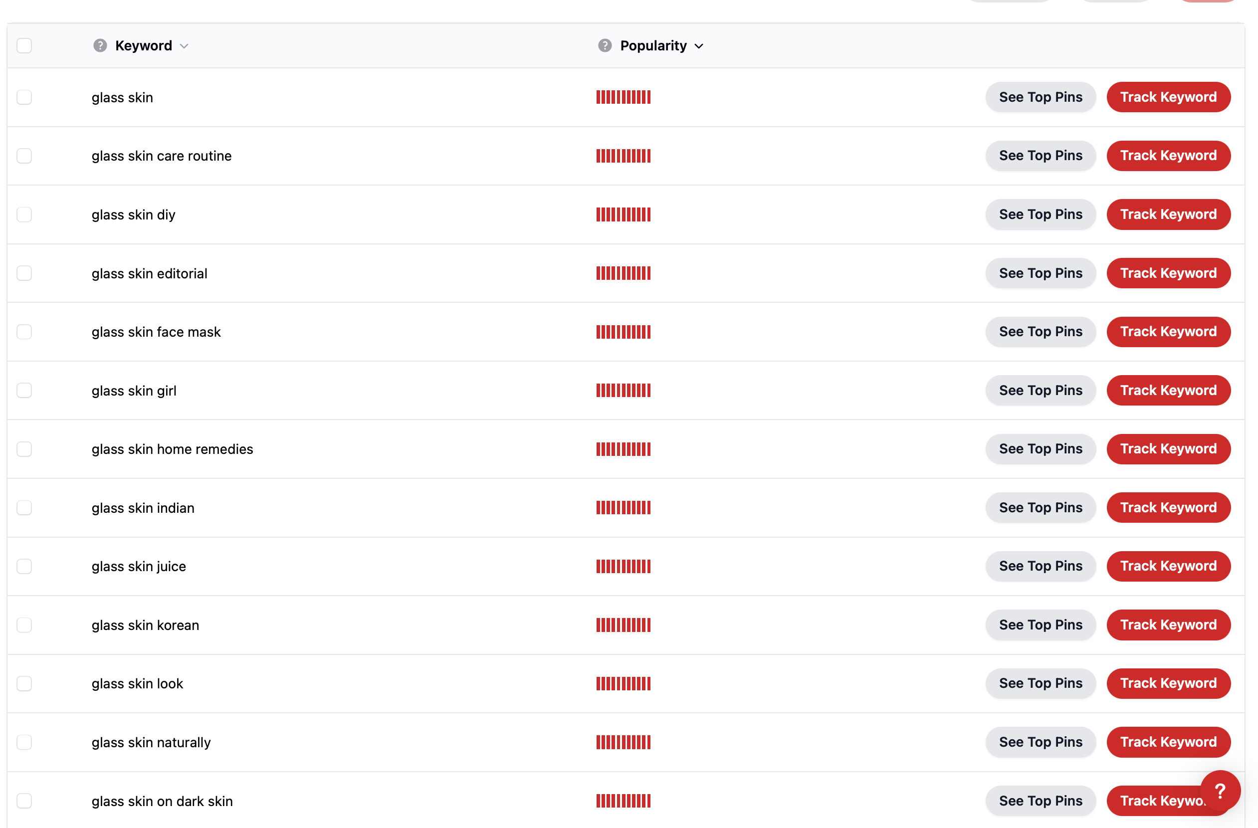This screenshot has height=828, width=1258.
Task: Tick the checkbox for glass skin editorial
Action: [24, 273]
